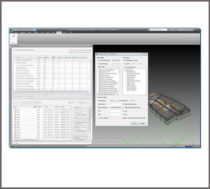Click the Item 2 highlight color button
210x189 pixels.
point(84,110)
